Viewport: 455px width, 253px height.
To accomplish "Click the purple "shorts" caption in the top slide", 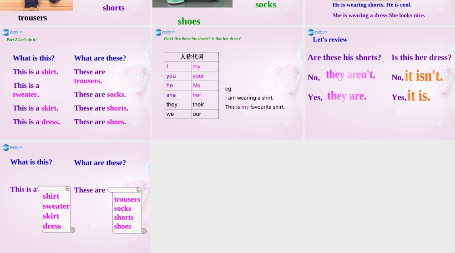I will pyautogui.click(x=113, y=8).
